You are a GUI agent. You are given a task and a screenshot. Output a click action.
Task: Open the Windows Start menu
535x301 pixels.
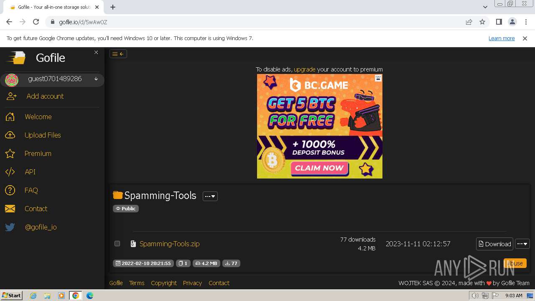coord(11,296)
